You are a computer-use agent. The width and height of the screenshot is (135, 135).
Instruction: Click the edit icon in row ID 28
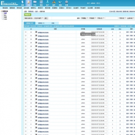click(36, 46)
